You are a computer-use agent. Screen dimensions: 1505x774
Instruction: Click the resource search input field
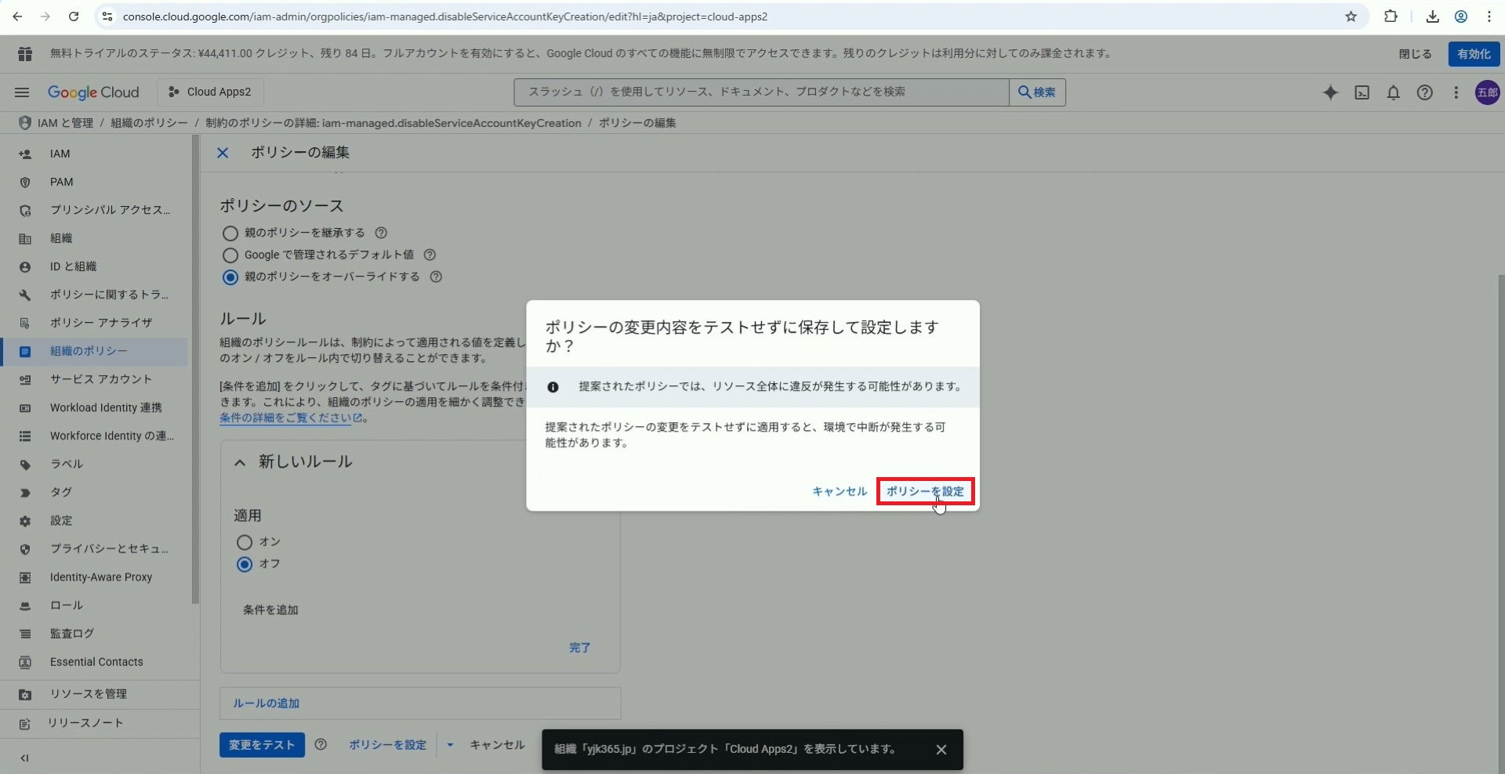pos(760,92)
